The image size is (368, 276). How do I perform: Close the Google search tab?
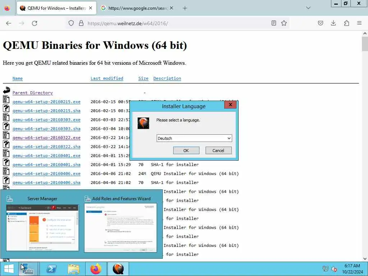171,8
